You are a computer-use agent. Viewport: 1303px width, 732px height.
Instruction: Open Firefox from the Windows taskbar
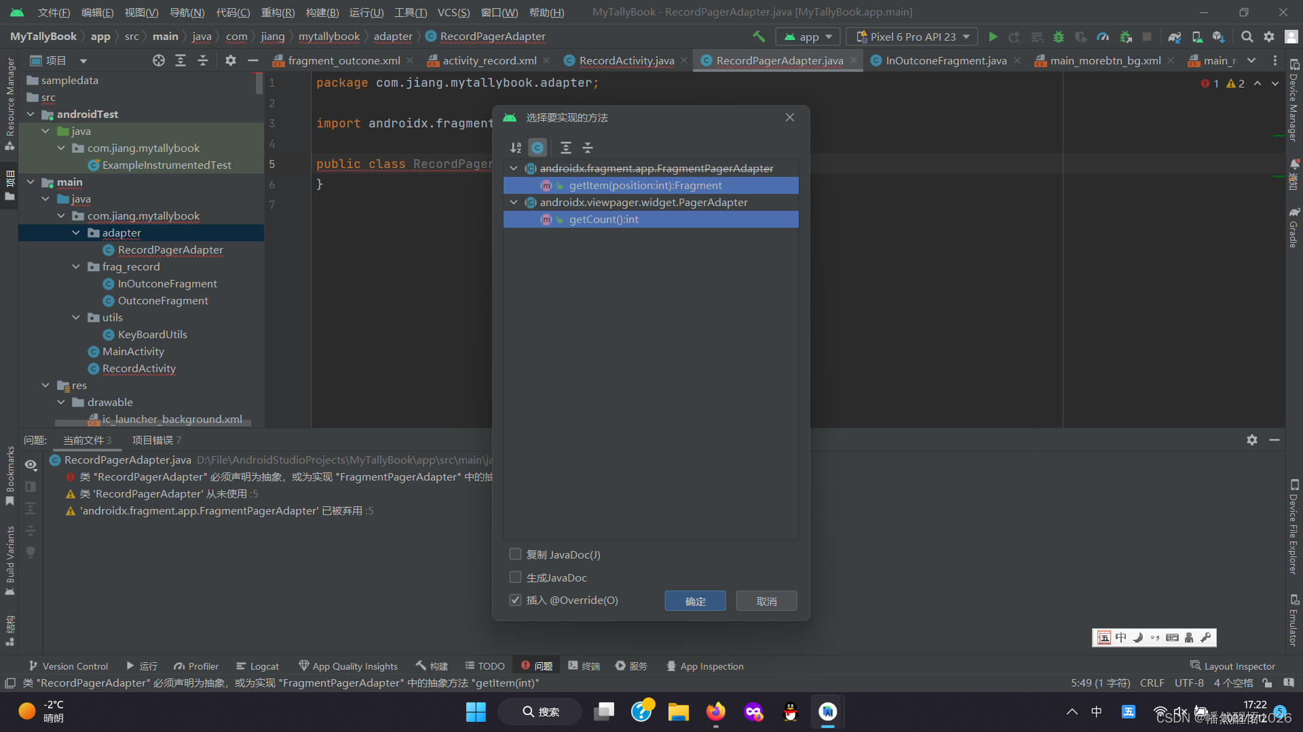(715, 712)
